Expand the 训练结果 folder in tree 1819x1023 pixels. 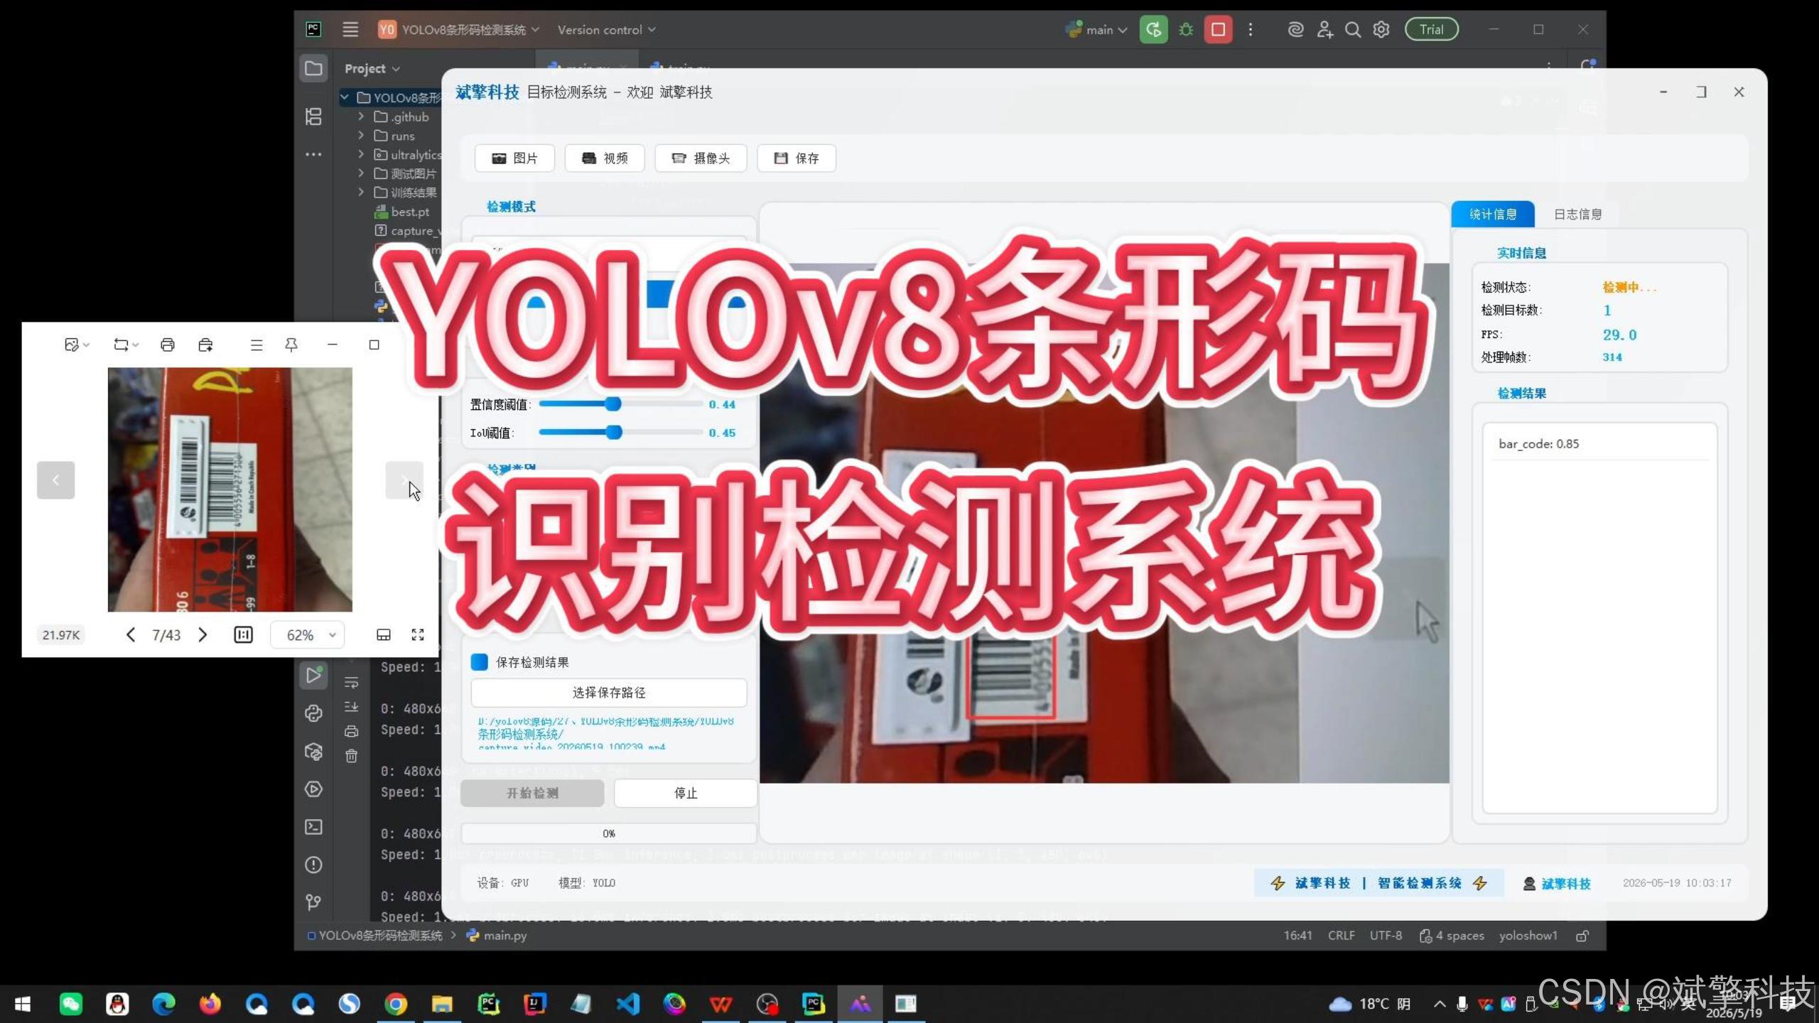[362, 192]
